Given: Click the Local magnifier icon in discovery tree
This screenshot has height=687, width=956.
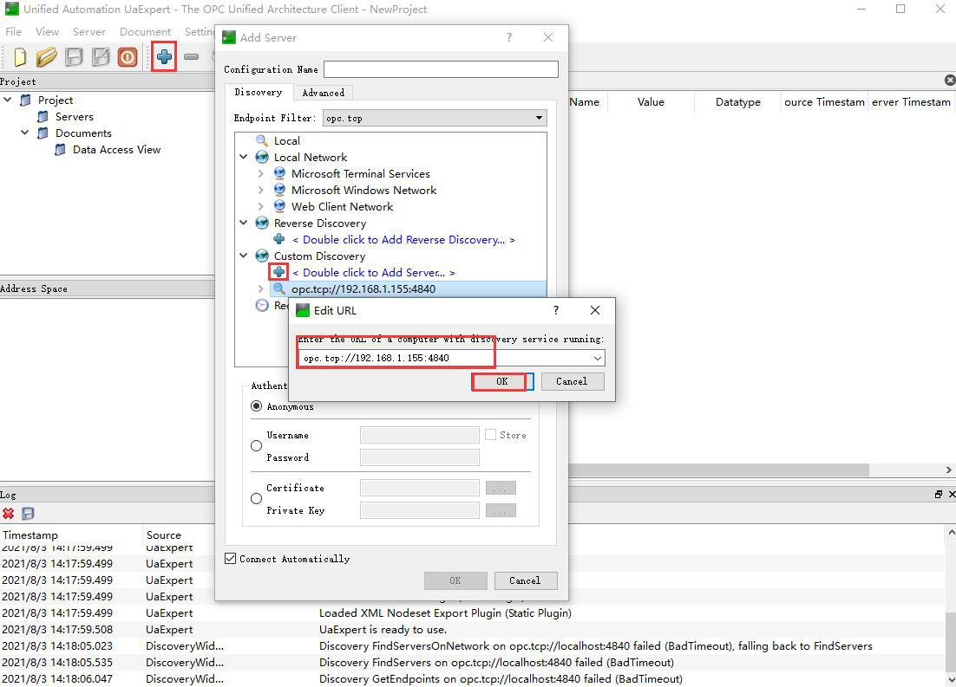Looking at the screenshot, I should (x=262, y=140).
